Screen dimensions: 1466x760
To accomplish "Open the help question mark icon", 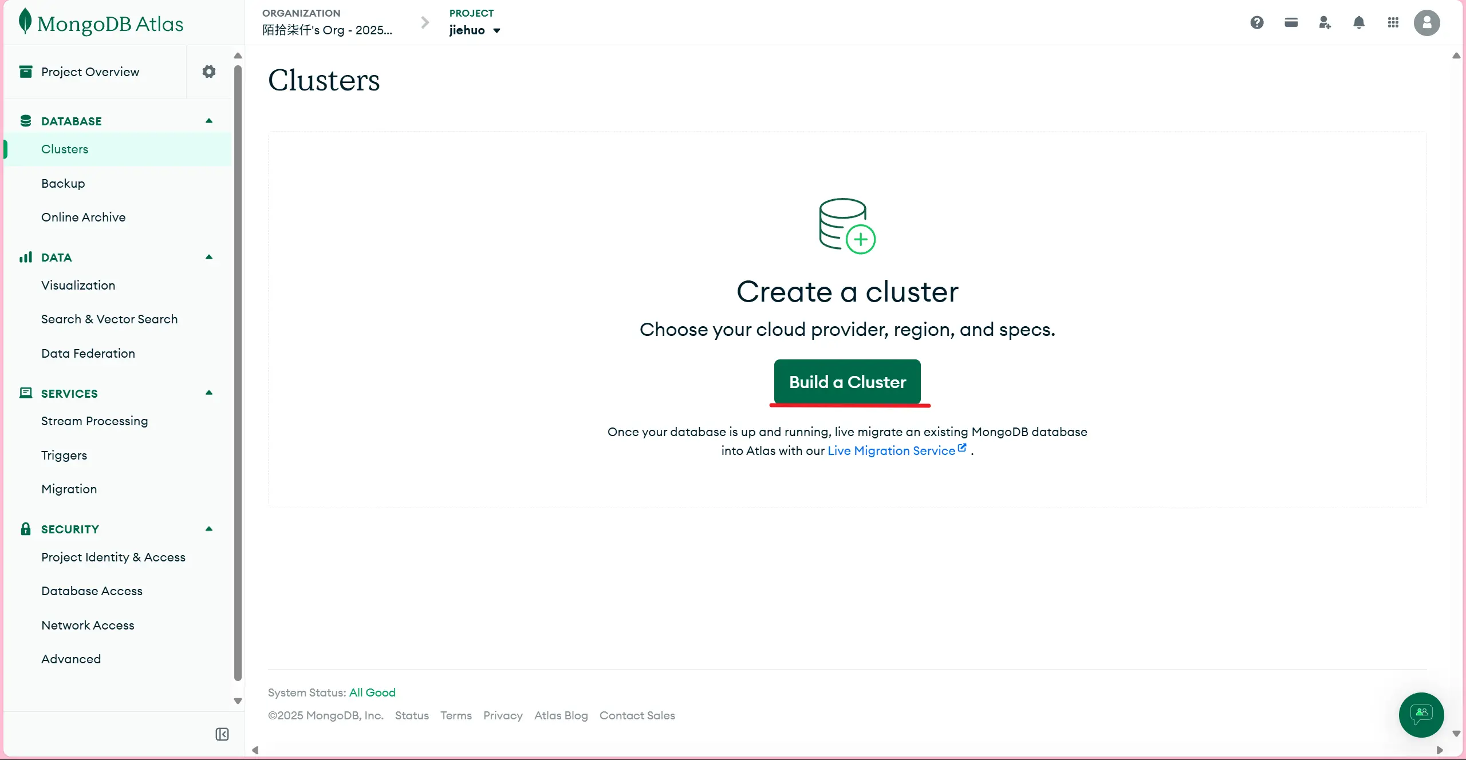I will pos(1256,23).
